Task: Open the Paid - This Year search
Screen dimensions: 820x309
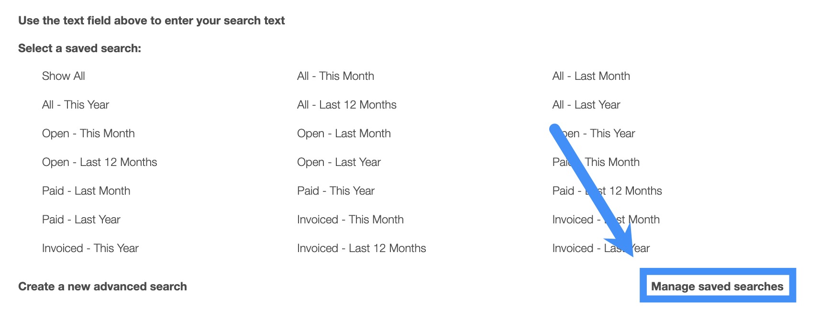Action: click(x=335, y=191)
